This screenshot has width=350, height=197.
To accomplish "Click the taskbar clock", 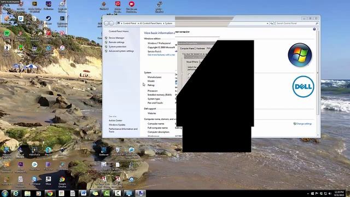I will [339, 193].
